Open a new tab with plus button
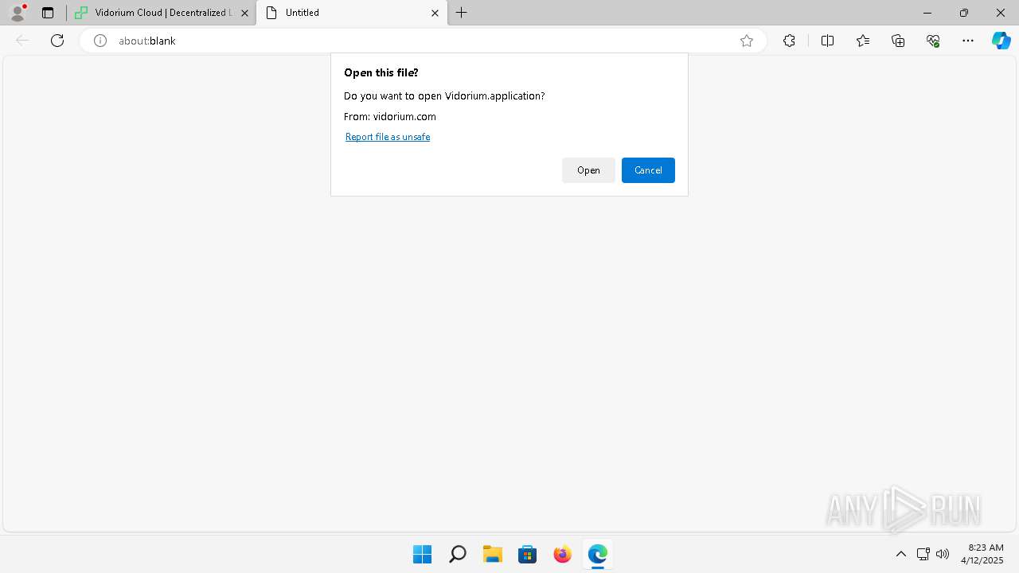The height and width of the screenshot is (573, 1019). [462, 13]
